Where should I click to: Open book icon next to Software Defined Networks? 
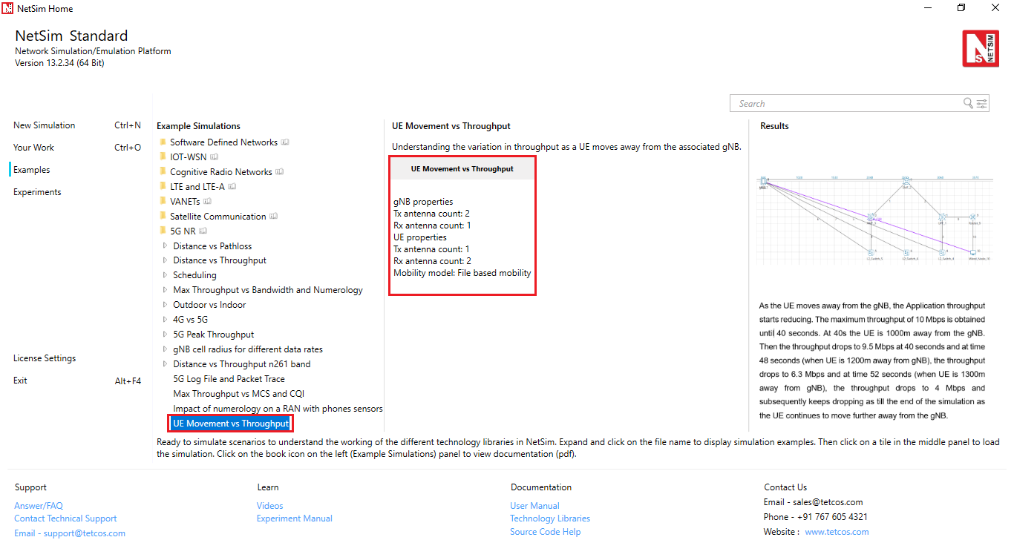click(x=285, y=142)
